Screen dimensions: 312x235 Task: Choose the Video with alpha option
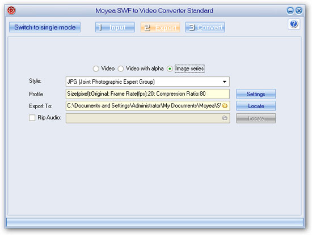(121, 69)
